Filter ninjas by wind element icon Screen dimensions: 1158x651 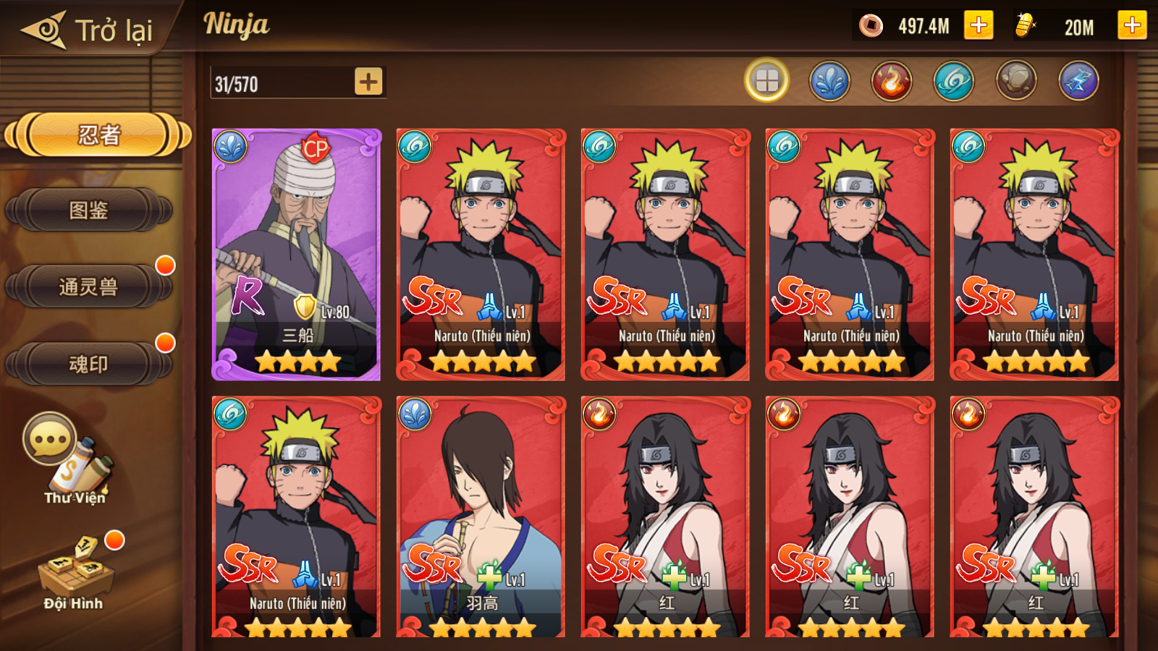pyautogui.click(x=954, y=80)
